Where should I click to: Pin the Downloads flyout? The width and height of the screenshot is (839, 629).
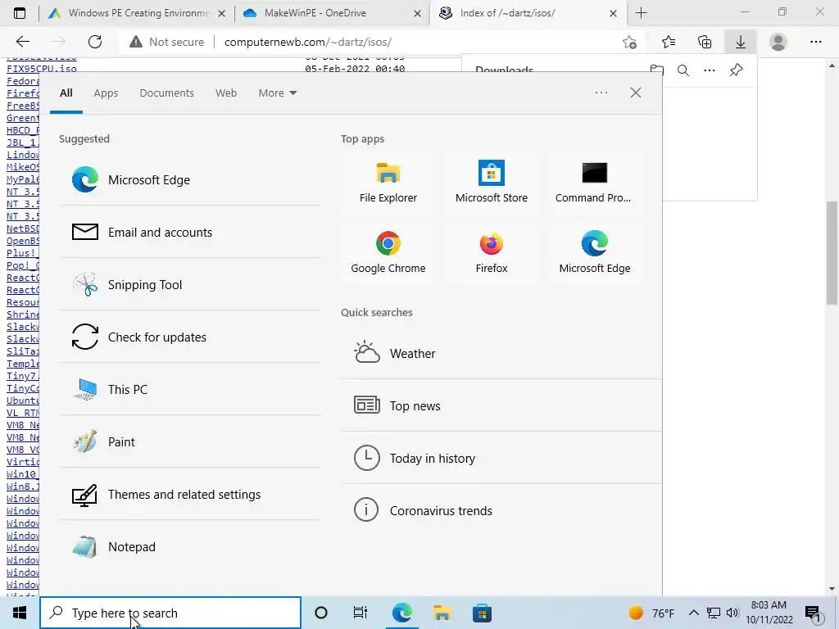[737, 70]
